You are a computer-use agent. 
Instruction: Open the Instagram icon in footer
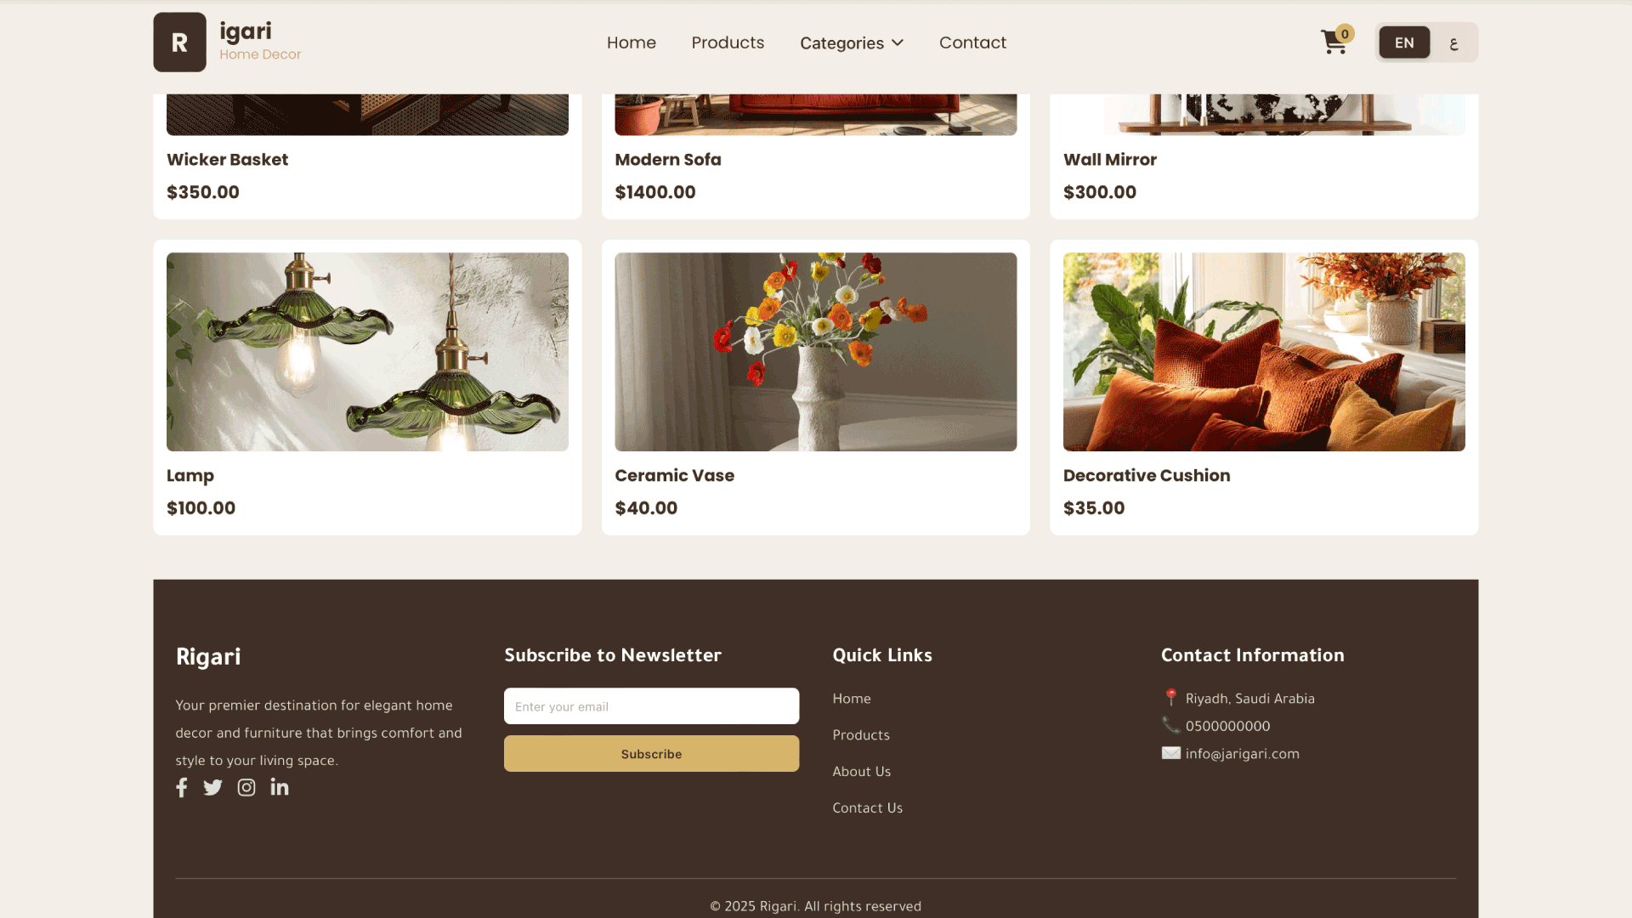click(246, 787)
